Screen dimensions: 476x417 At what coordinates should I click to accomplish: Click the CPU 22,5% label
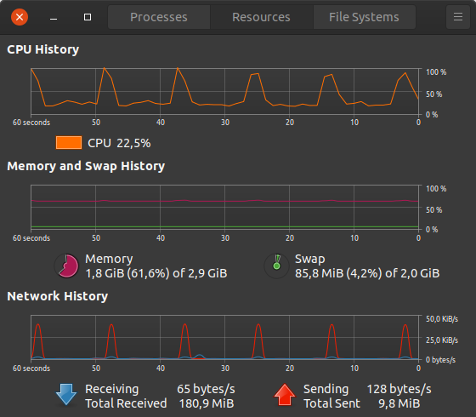click(119, 143)
